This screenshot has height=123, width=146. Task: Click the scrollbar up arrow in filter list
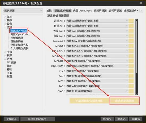tap(137, 20)
